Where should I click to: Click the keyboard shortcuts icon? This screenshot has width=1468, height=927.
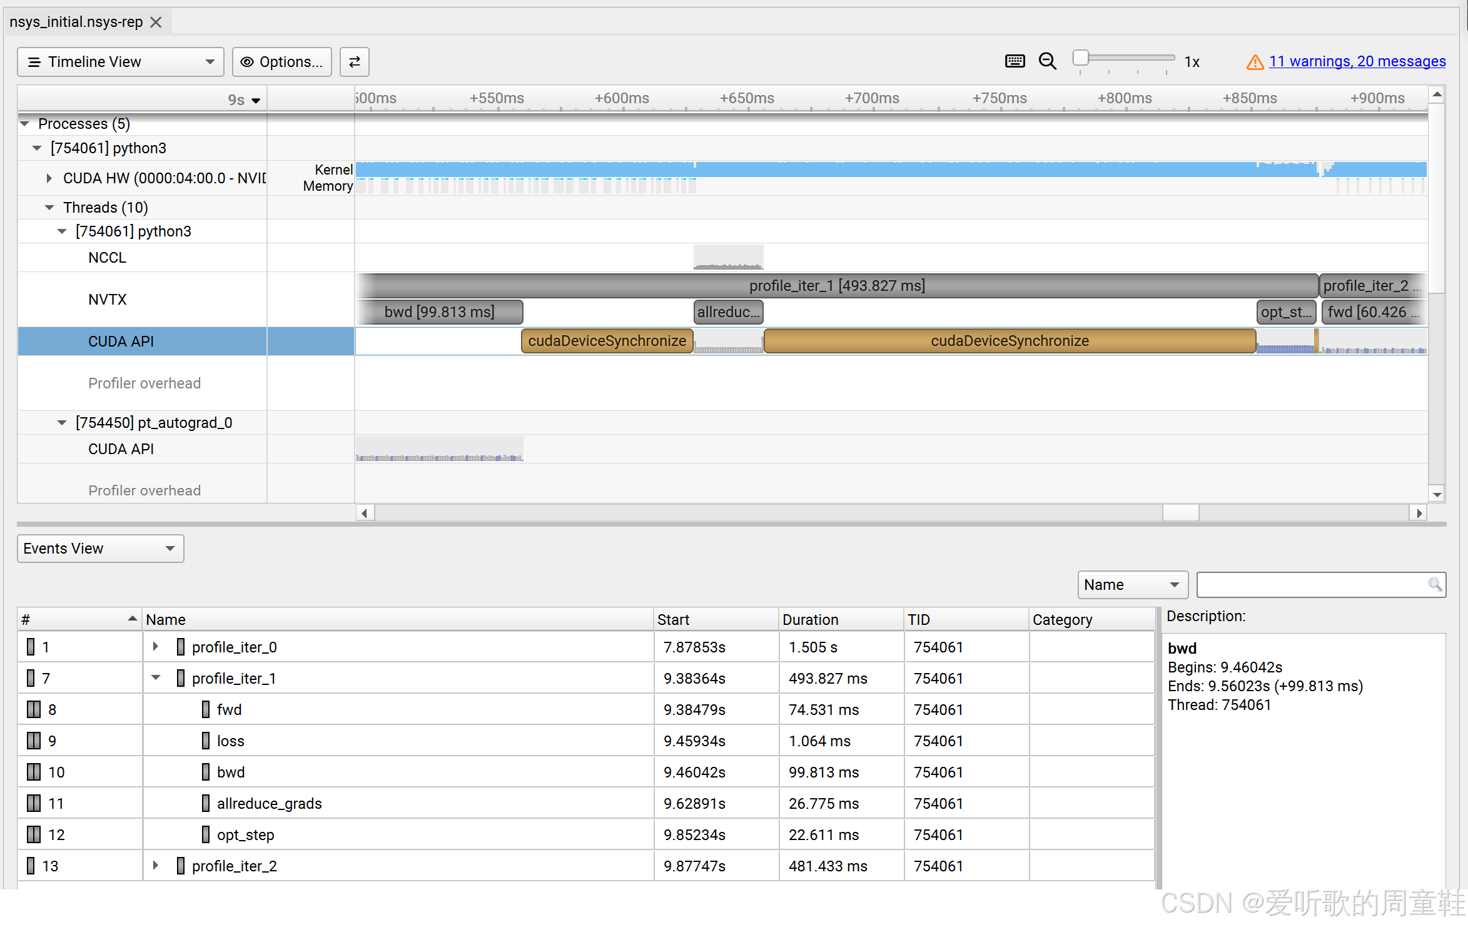1015,61
